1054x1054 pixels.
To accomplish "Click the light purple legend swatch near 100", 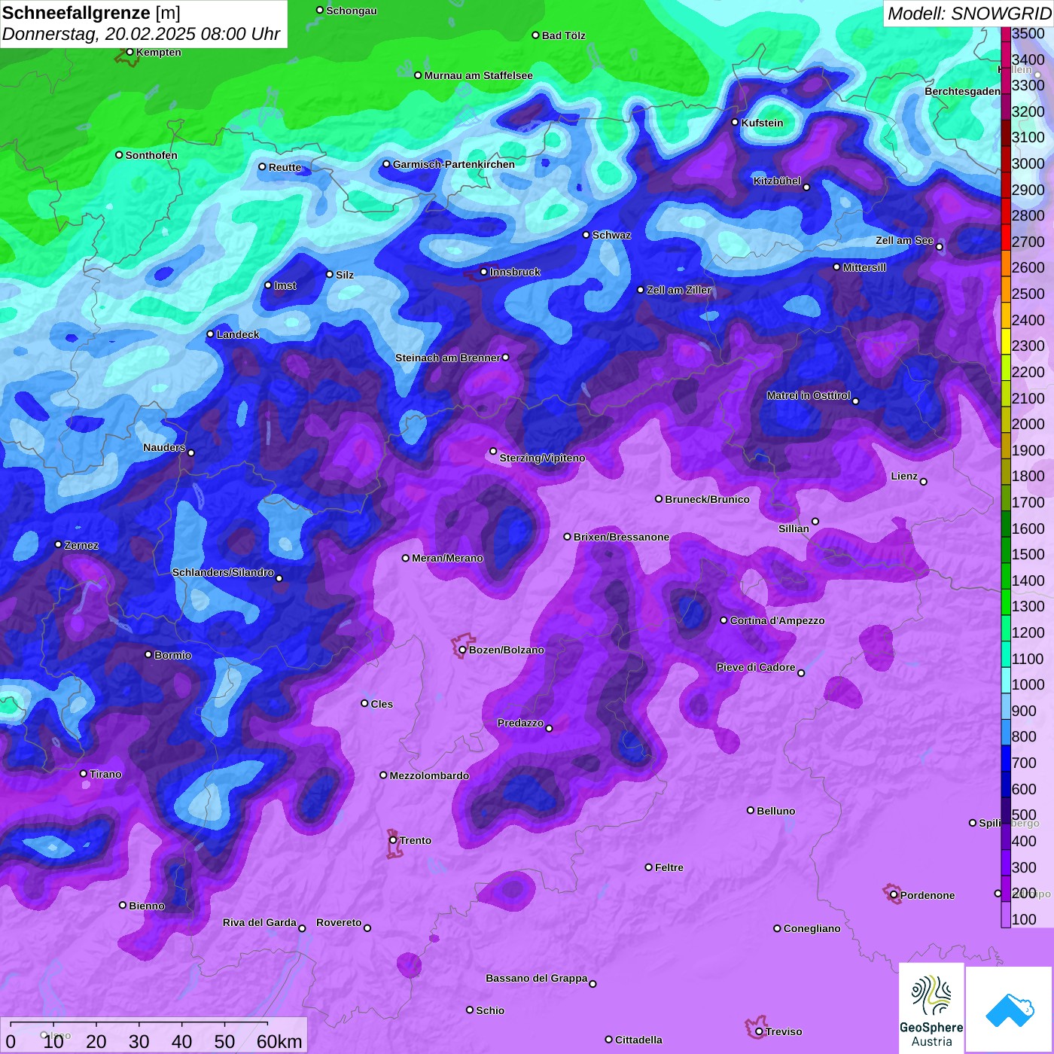I will coord(1006,913).
